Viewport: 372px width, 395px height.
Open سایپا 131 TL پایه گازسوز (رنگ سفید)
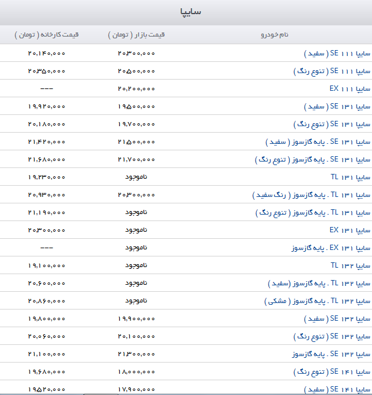click(x=311, y=195)
